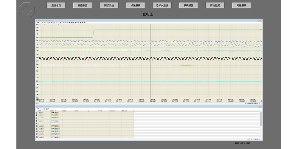Open the trend configuration dialog icon
This screenshot has width=298, height=149.
tap(39, 23)
